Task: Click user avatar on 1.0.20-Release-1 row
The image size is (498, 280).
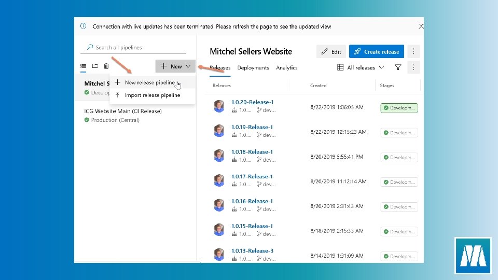Action: (x=219, y=106)
